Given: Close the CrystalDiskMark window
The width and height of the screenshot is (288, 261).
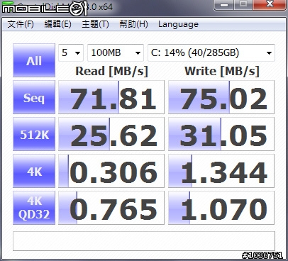Looking at the screenshot, I should point(270,4).
